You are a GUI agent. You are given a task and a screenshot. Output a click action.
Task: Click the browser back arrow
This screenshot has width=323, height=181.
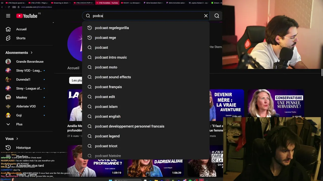2,7
